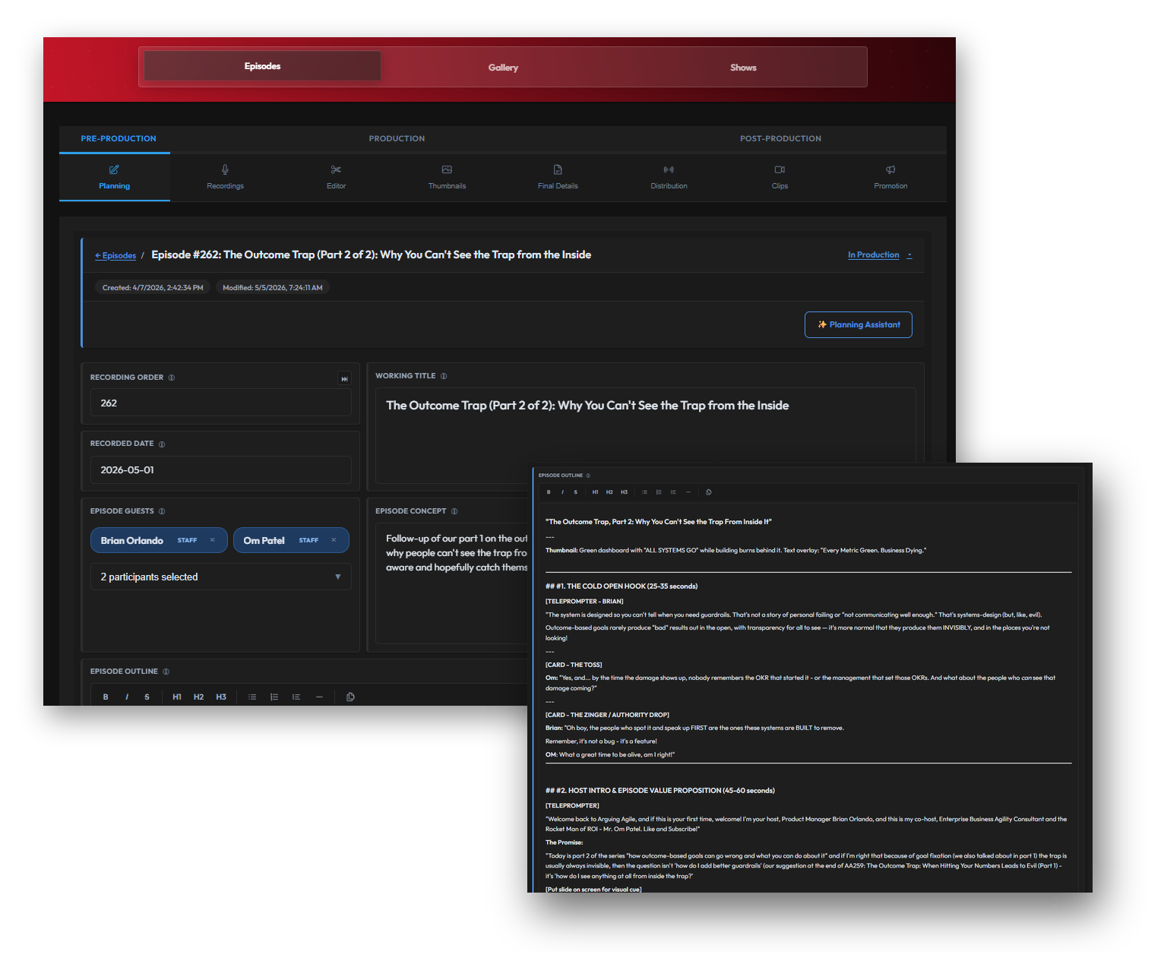The width and height of the screenshot is (1164, 964).
Task: Open the Clips camera step
Action: [780, 177]
